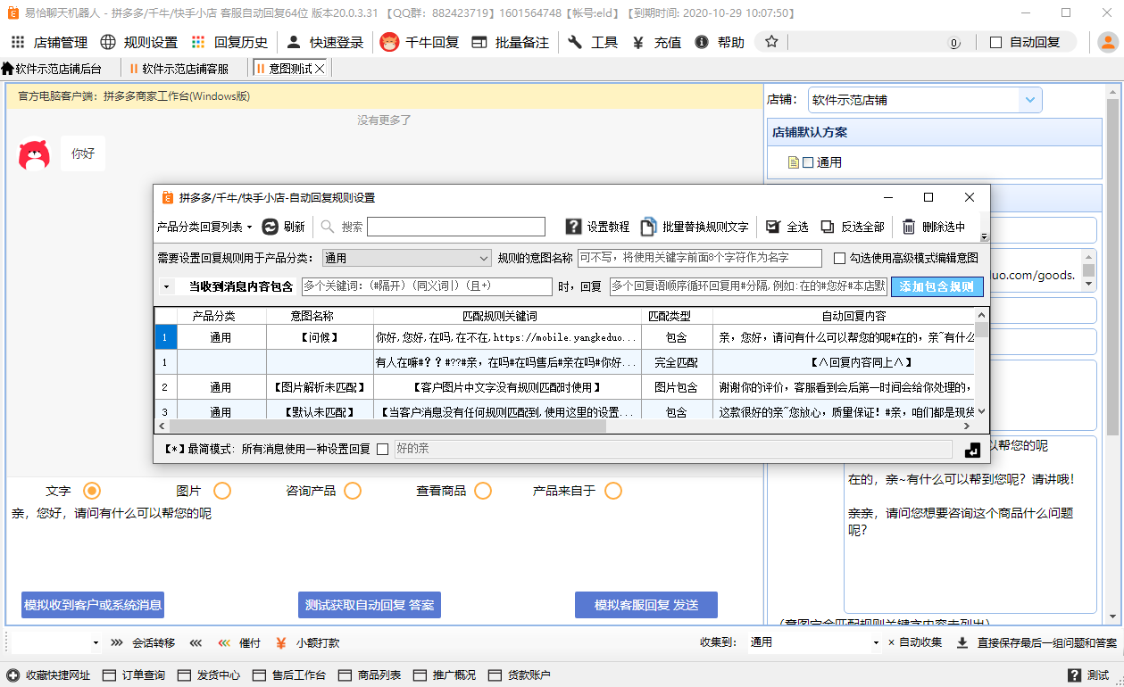1124x687 pixels.
Task: Click the 刷新 refresh icon
Action: tap(271, 227)
